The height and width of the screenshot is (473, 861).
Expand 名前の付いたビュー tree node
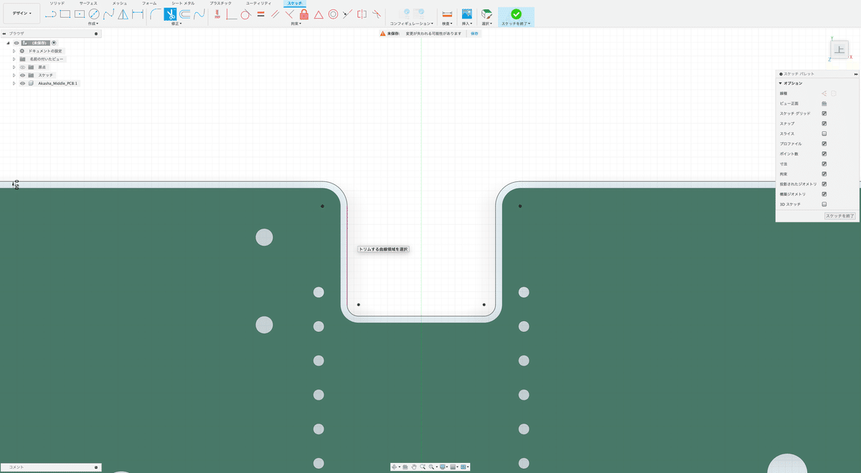(x=14, y=59)
